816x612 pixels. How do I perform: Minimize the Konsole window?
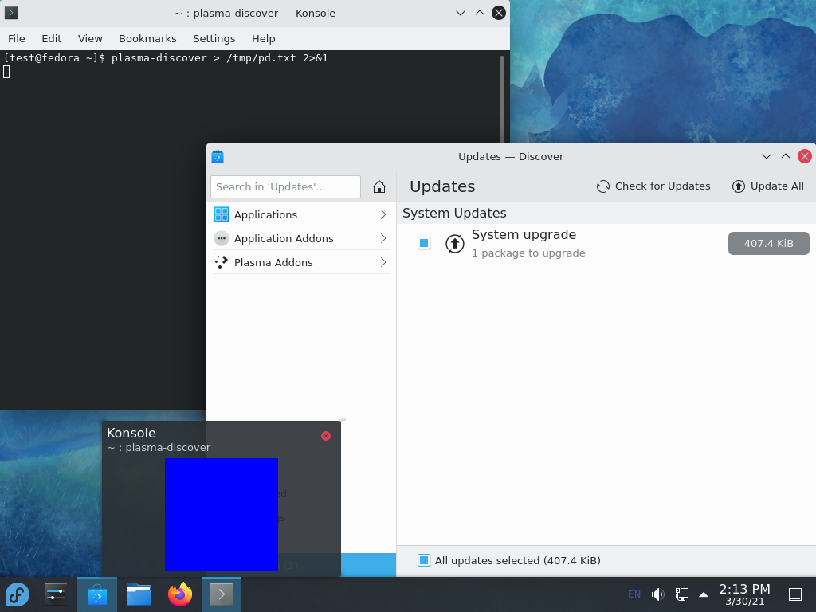pyautogui.click(x=461, y=13)
